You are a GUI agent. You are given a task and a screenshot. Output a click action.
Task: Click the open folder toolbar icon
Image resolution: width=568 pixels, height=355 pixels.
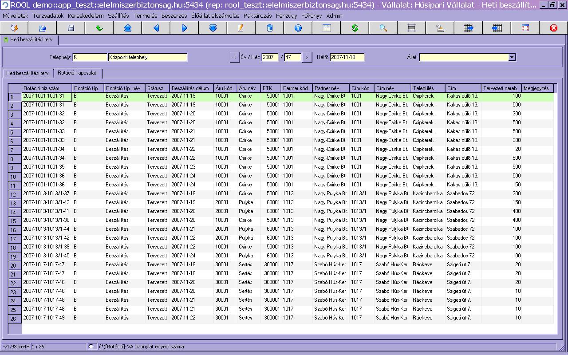43,28
